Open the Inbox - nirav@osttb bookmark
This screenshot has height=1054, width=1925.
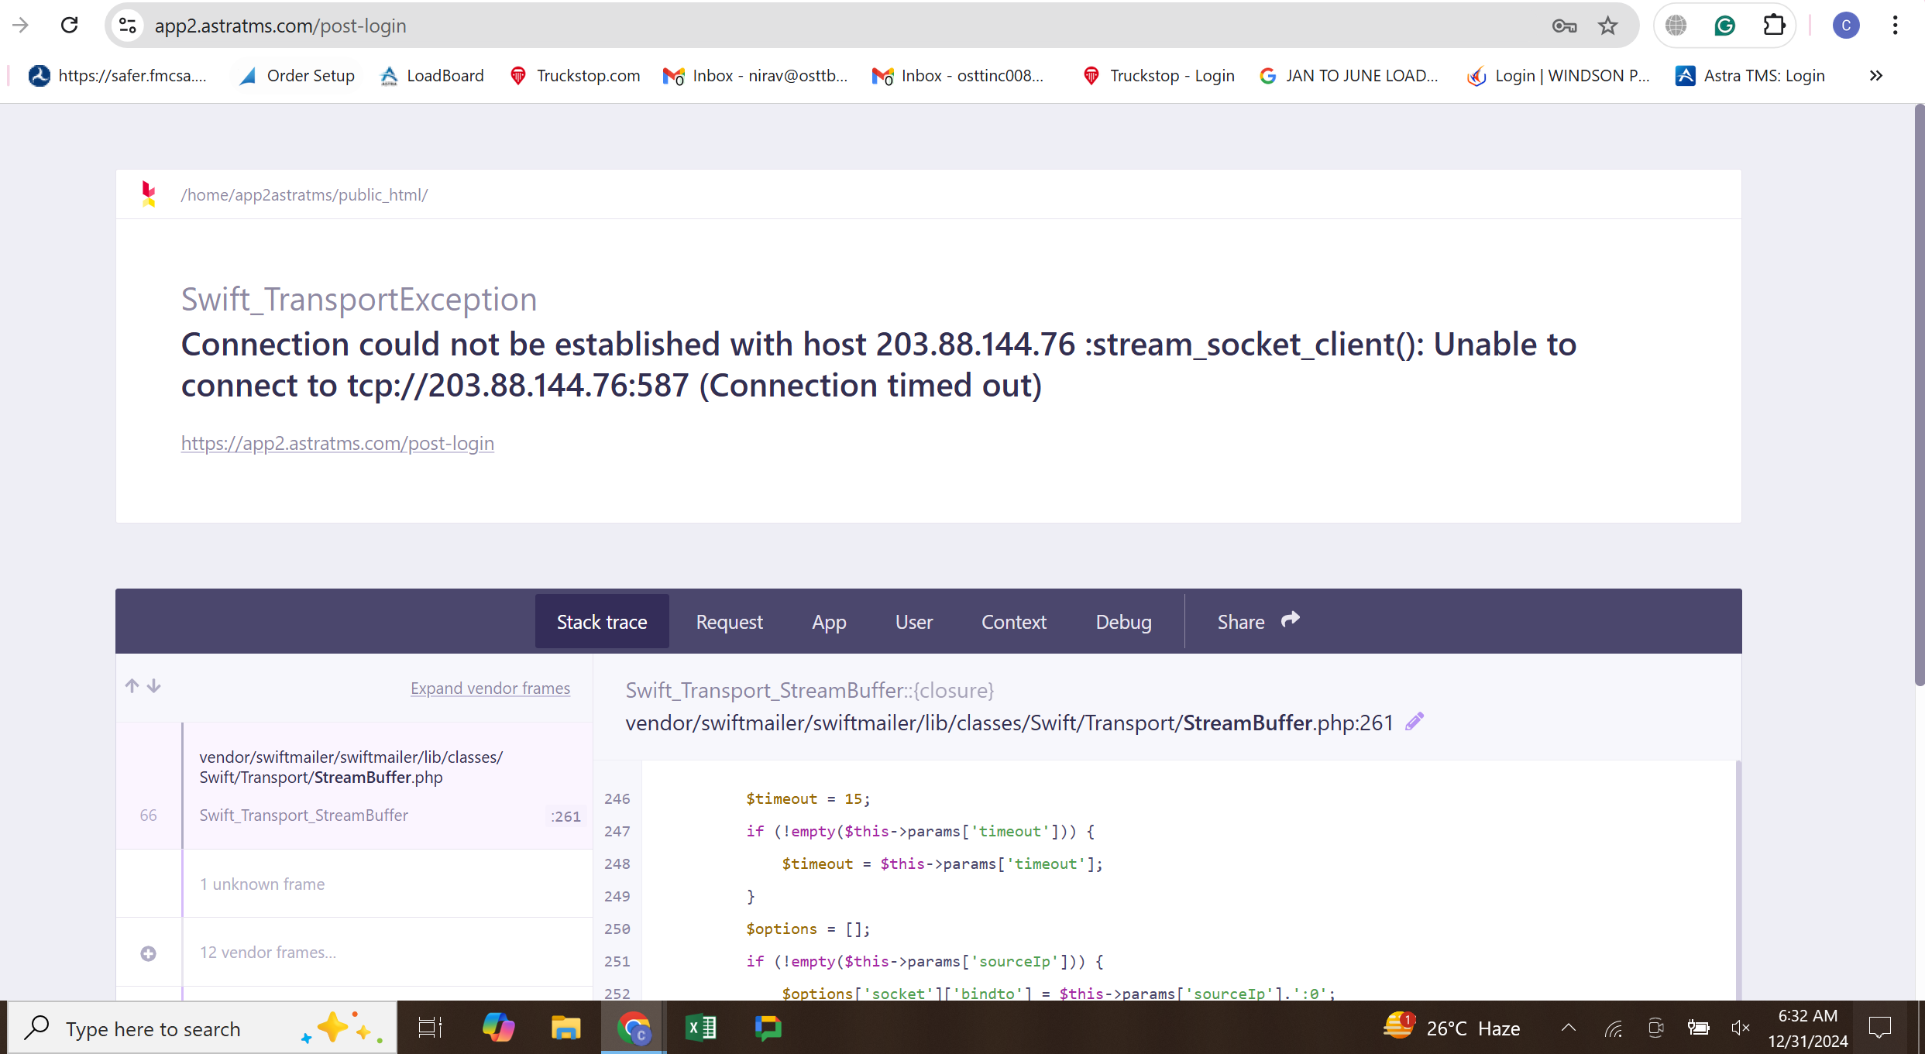coord(755,76)
